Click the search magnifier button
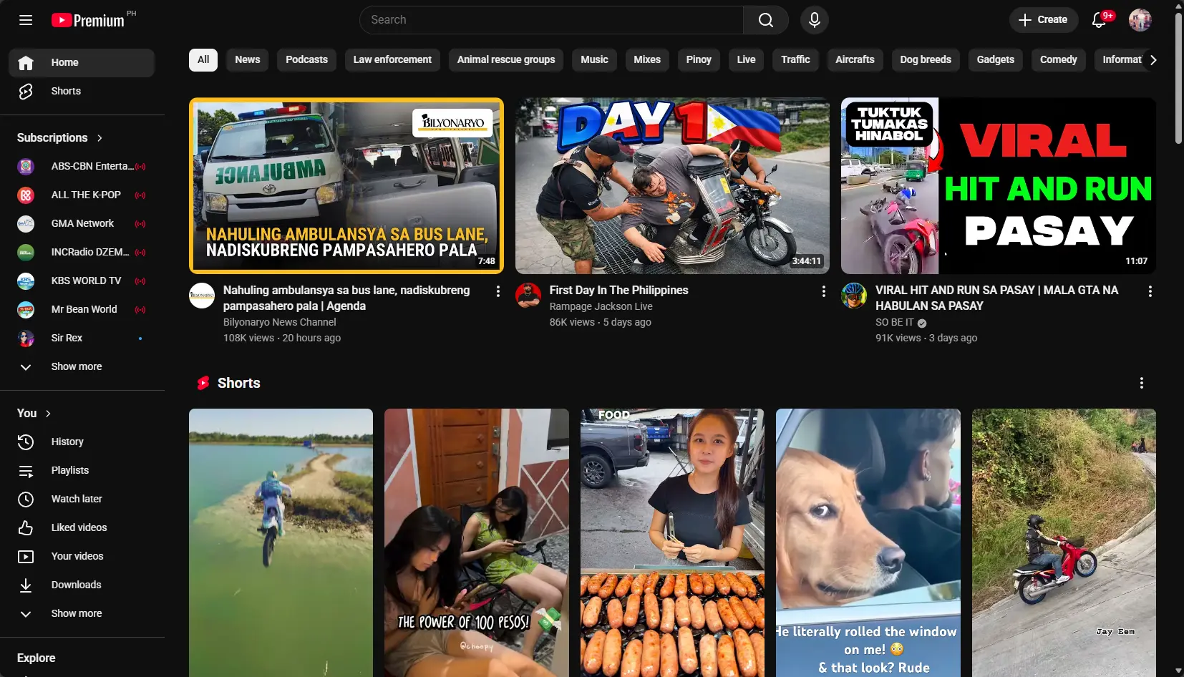The image size is (1184, 677). point(765,20)
